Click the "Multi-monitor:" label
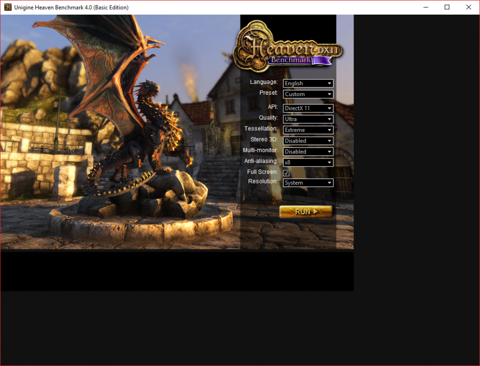This screenshot has width=480, height=366. pyautogui.click(x=260, y=150)
